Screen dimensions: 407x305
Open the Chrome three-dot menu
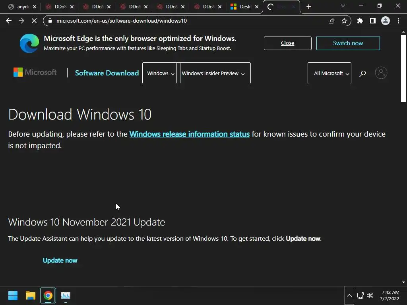[x=398, y=21]
